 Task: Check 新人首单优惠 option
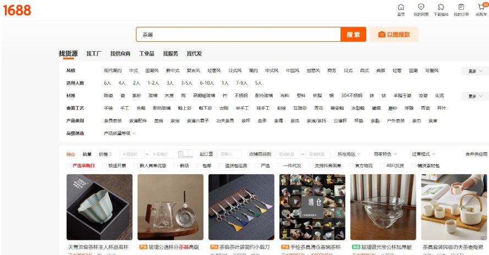(x=136, y=166)
